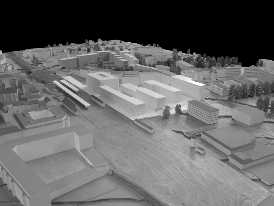
Task: Click the middle white slab with striped facade
Action: coord(162,91)
